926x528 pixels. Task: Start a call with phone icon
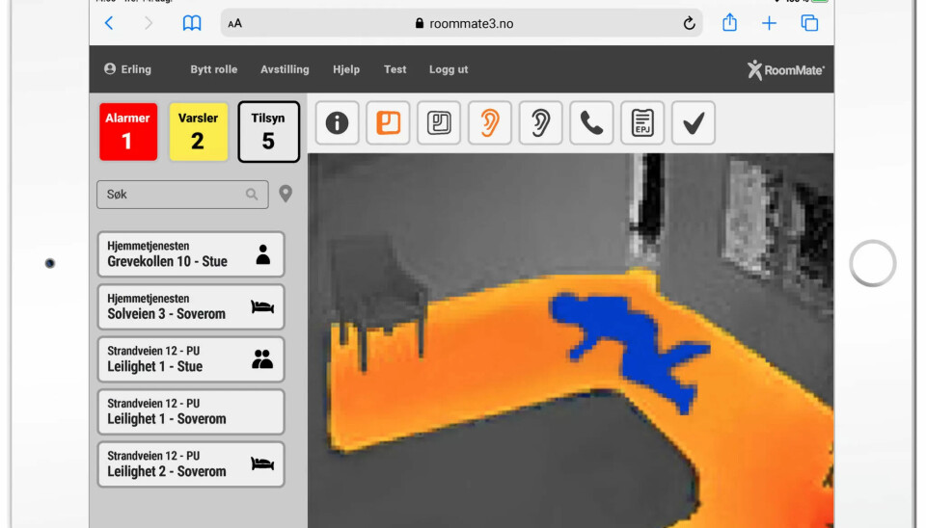[x=591, y=123]
